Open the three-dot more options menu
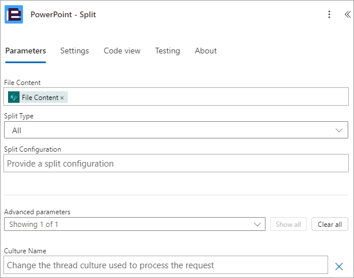 tap(329, 14)
